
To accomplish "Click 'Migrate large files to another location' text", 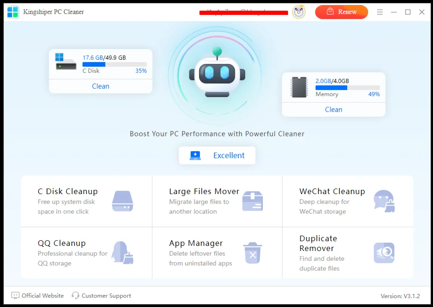I will 199,207.
